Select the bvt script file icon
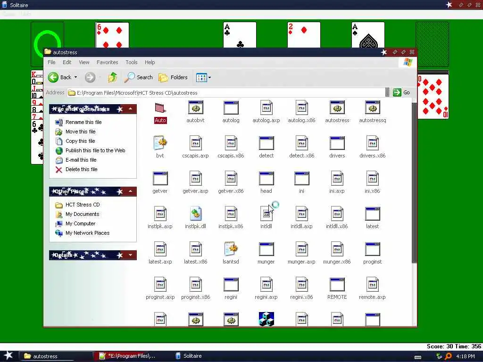This screenshot has width=483, height=362. pos(160,143)
